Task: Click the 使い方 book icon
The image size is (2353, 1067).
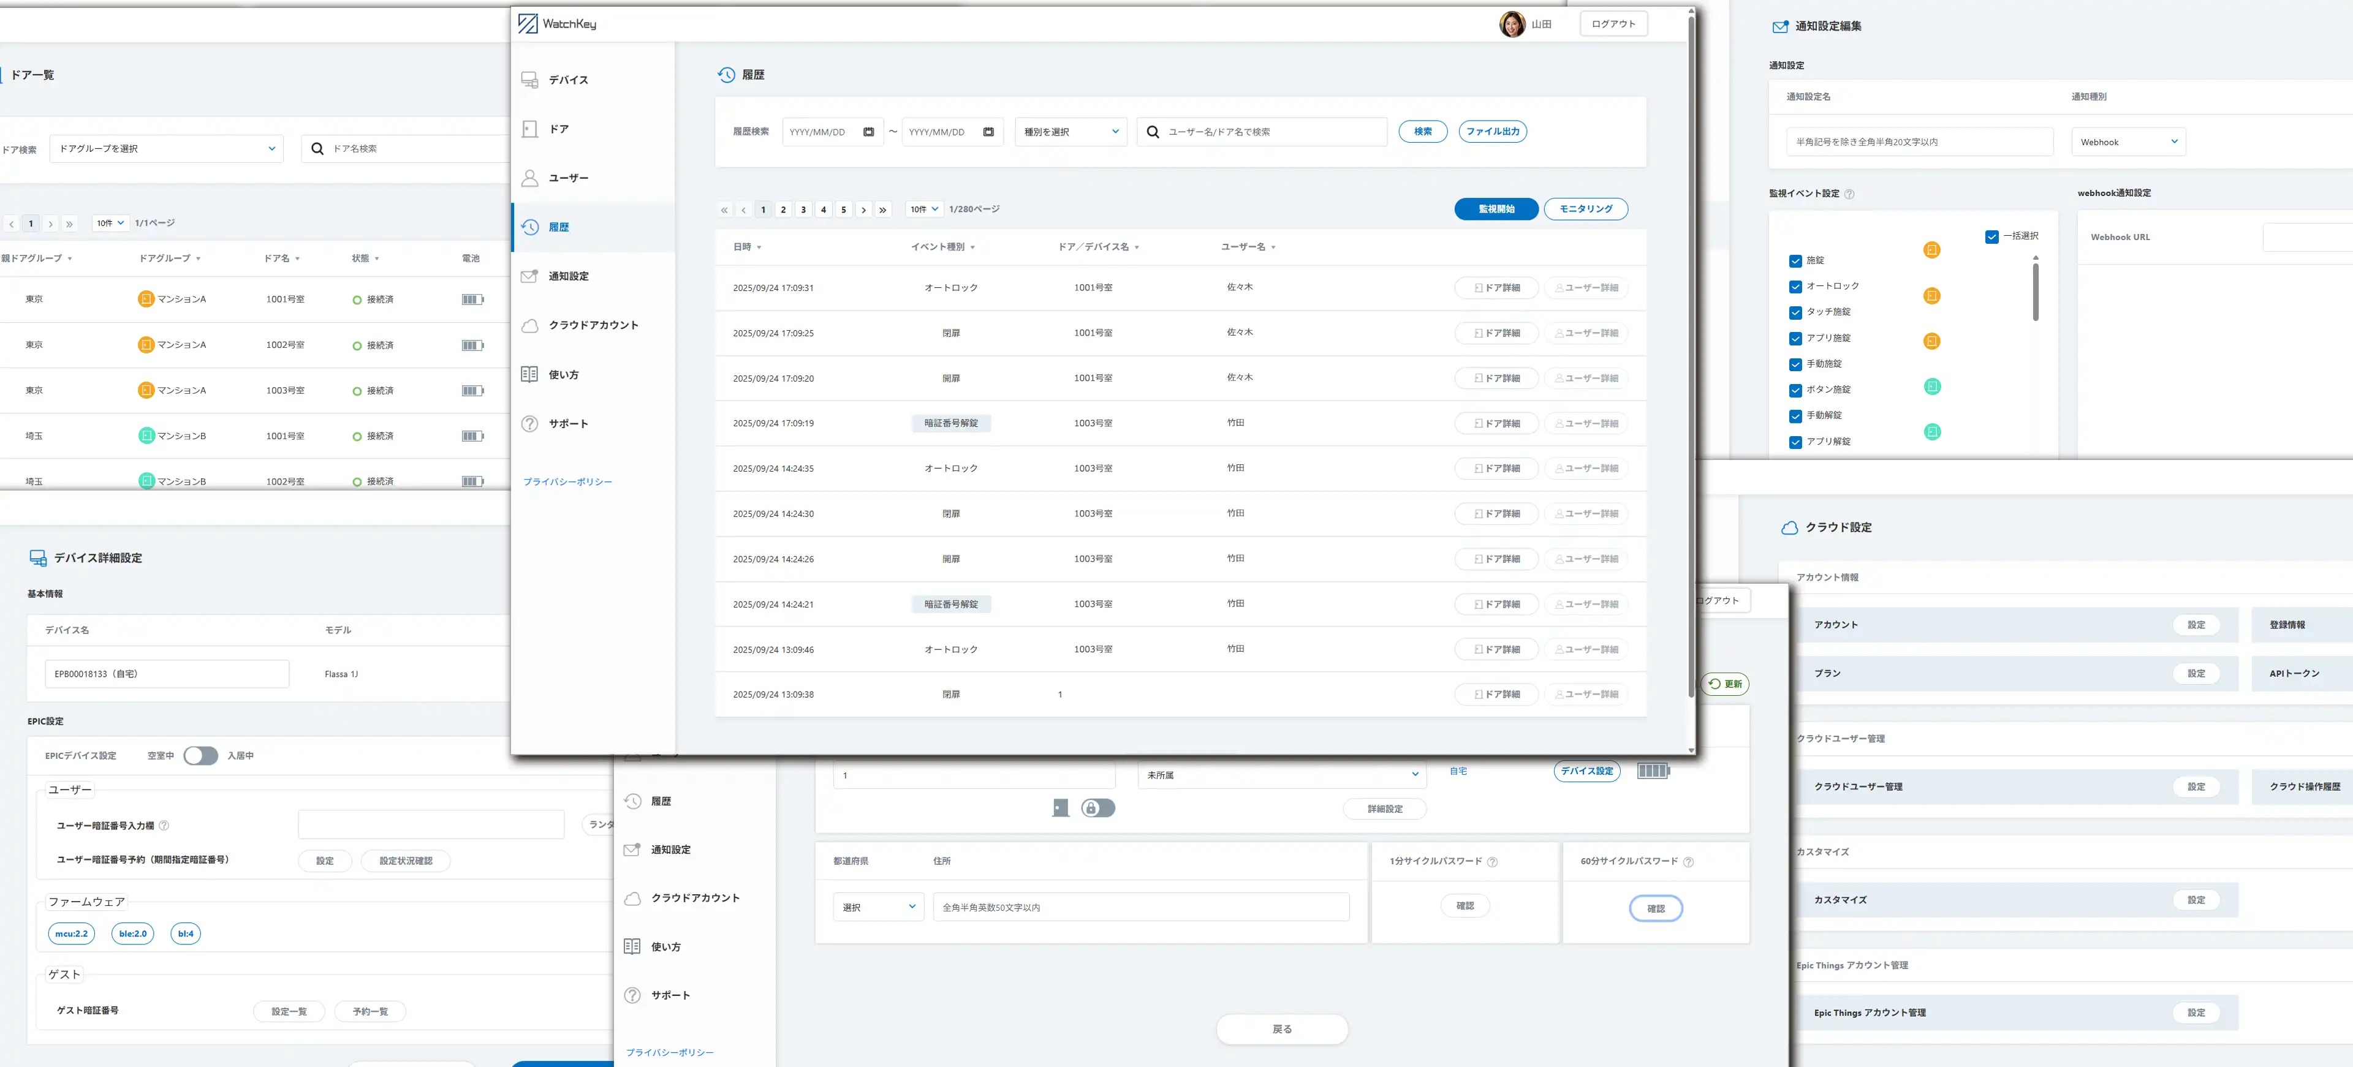Action: click(530, 374)
